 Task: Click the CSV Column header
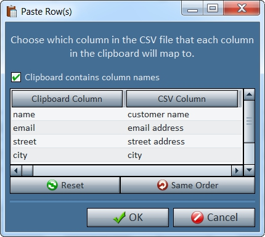pos(182,99)
